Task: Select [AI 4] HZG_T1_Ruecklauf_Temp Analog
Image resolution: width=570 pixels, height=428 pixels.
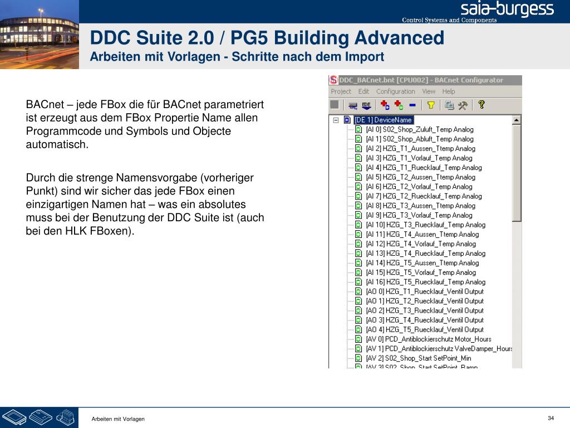Action: (424, 167)
